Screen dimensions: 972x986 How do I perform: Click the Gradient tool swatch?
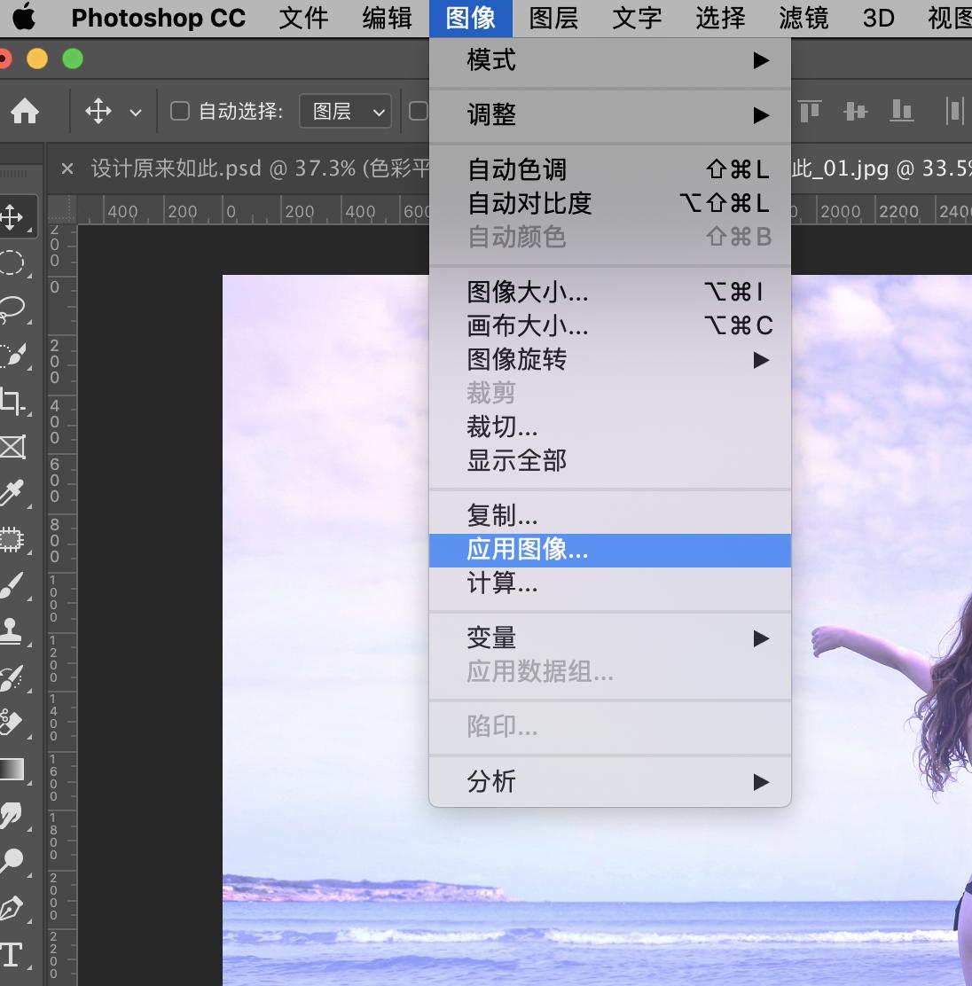coord(14,769)
